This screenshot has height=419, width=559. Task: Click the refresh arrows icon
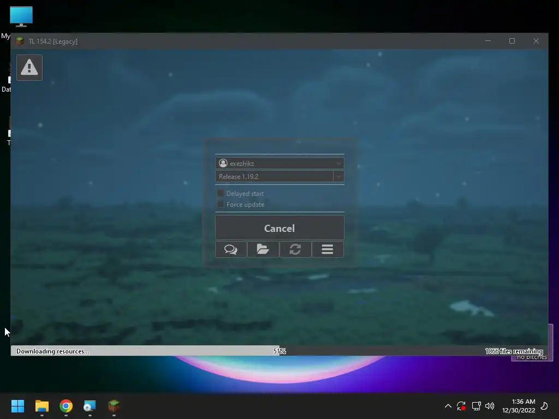(x=295, y=249)
